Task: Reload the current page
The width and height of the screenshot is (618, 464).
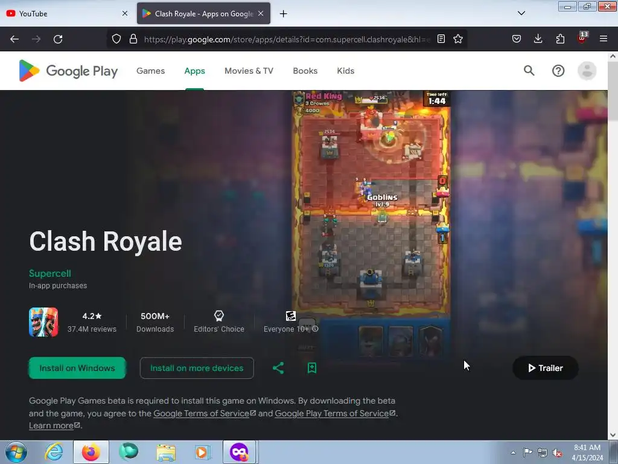Action: pyautogui.click(x=58, y=39)
